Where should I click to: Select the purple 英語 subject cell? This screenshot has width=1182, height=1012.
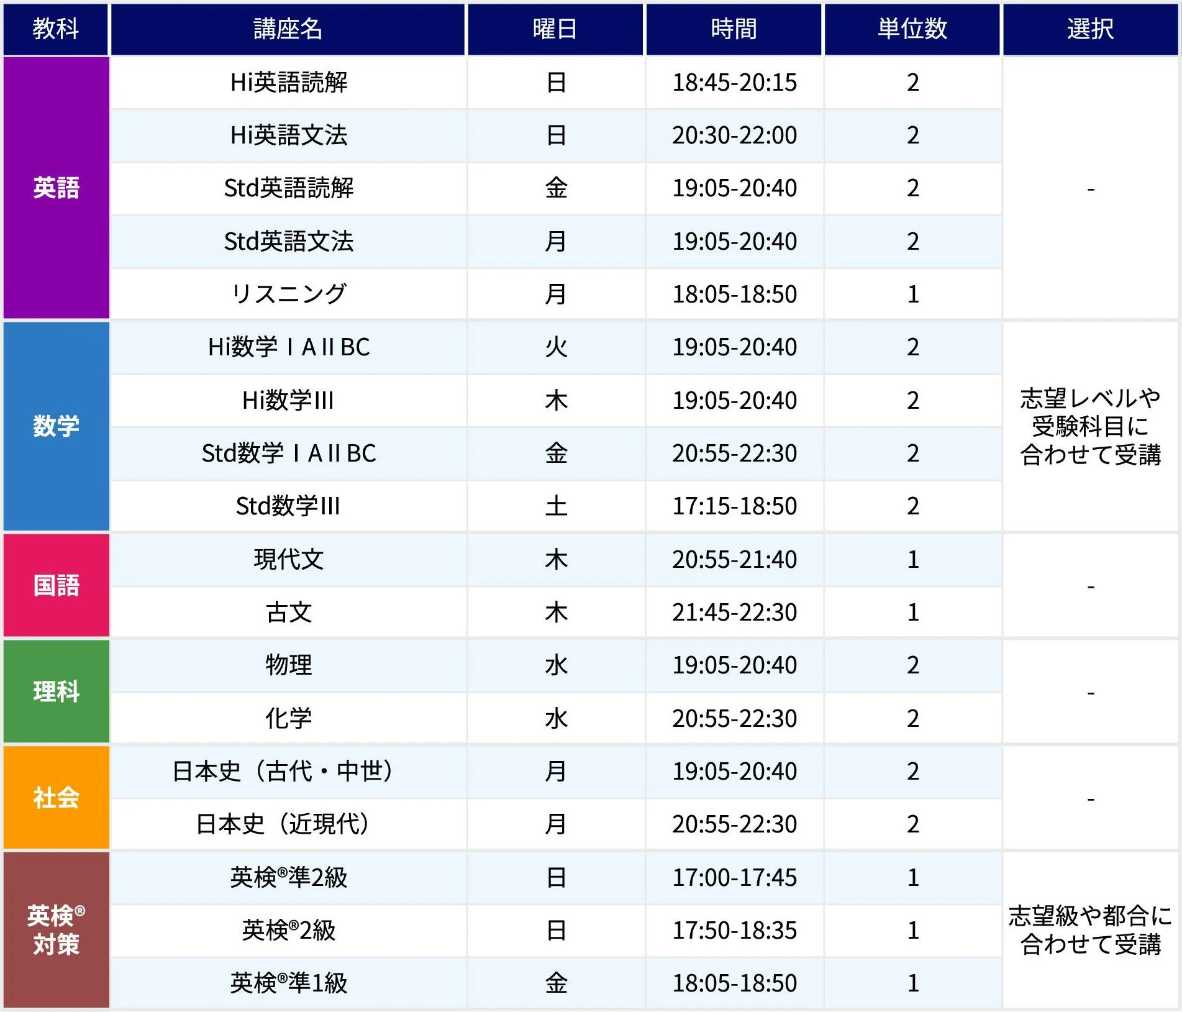(56, 188)
